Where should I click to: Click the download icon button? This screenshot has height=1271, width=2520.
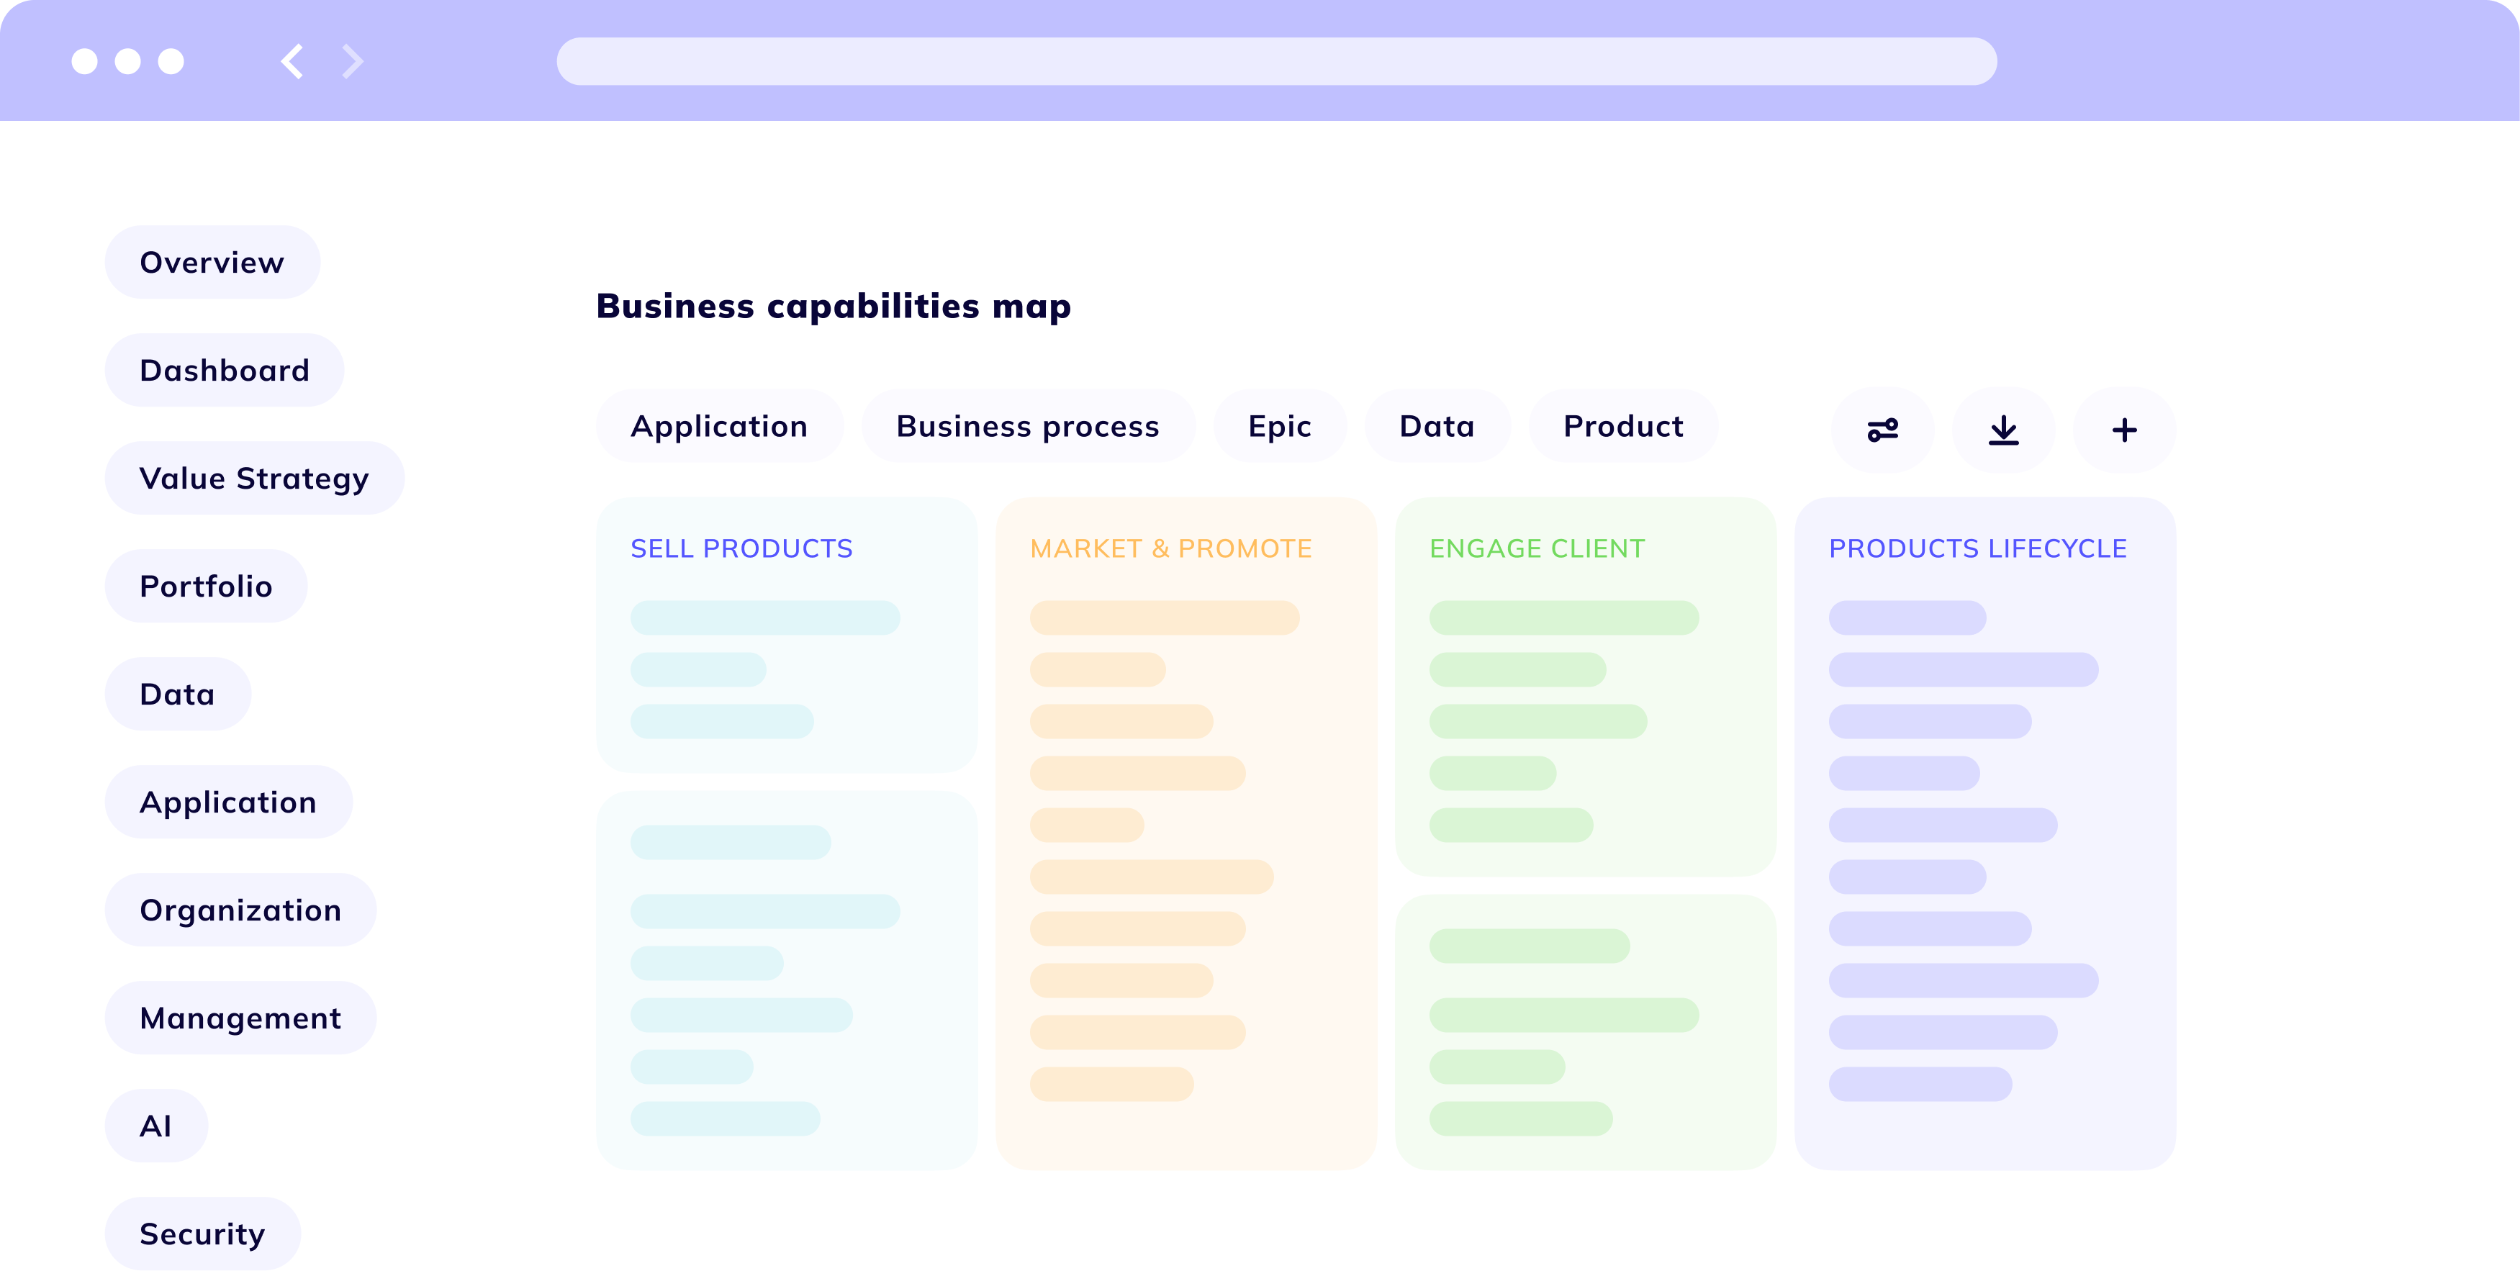point(2003,430)
